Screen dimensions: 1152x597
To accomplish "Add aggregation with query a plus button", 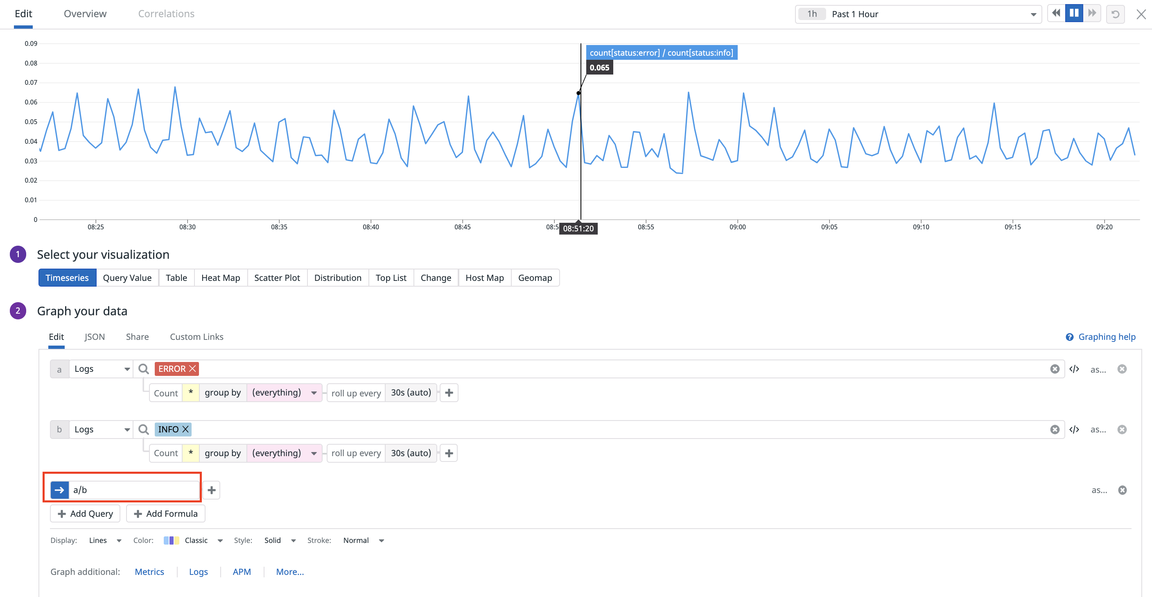I will pos(449,393).
